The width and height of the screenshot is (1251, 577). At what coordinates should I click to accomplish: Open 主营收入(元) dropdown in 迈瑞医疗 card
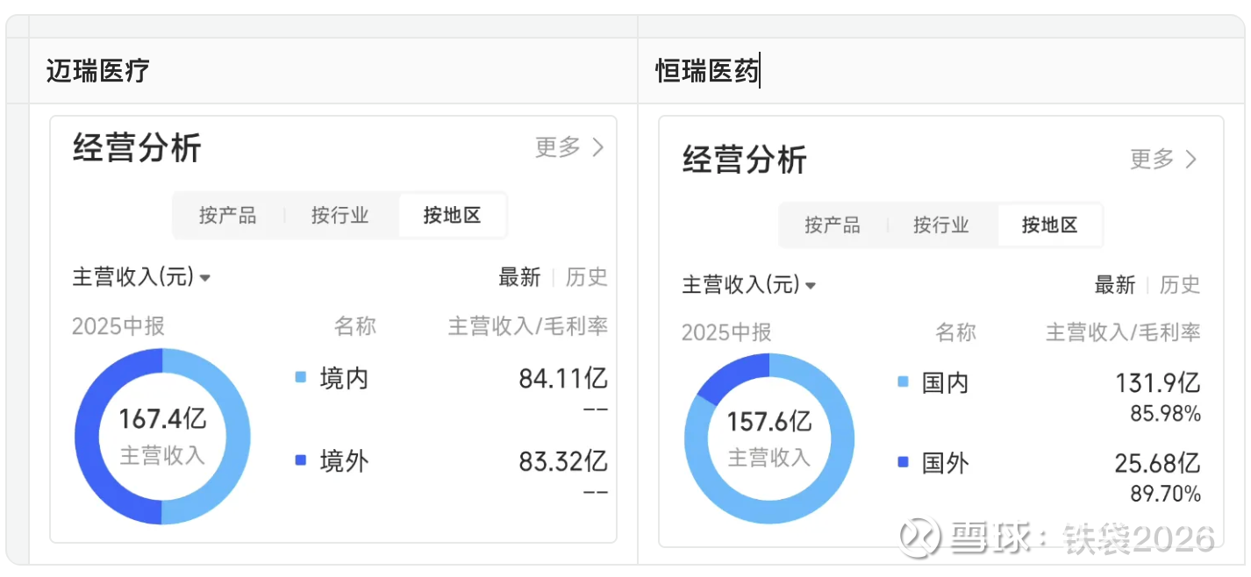pos(142,278)
